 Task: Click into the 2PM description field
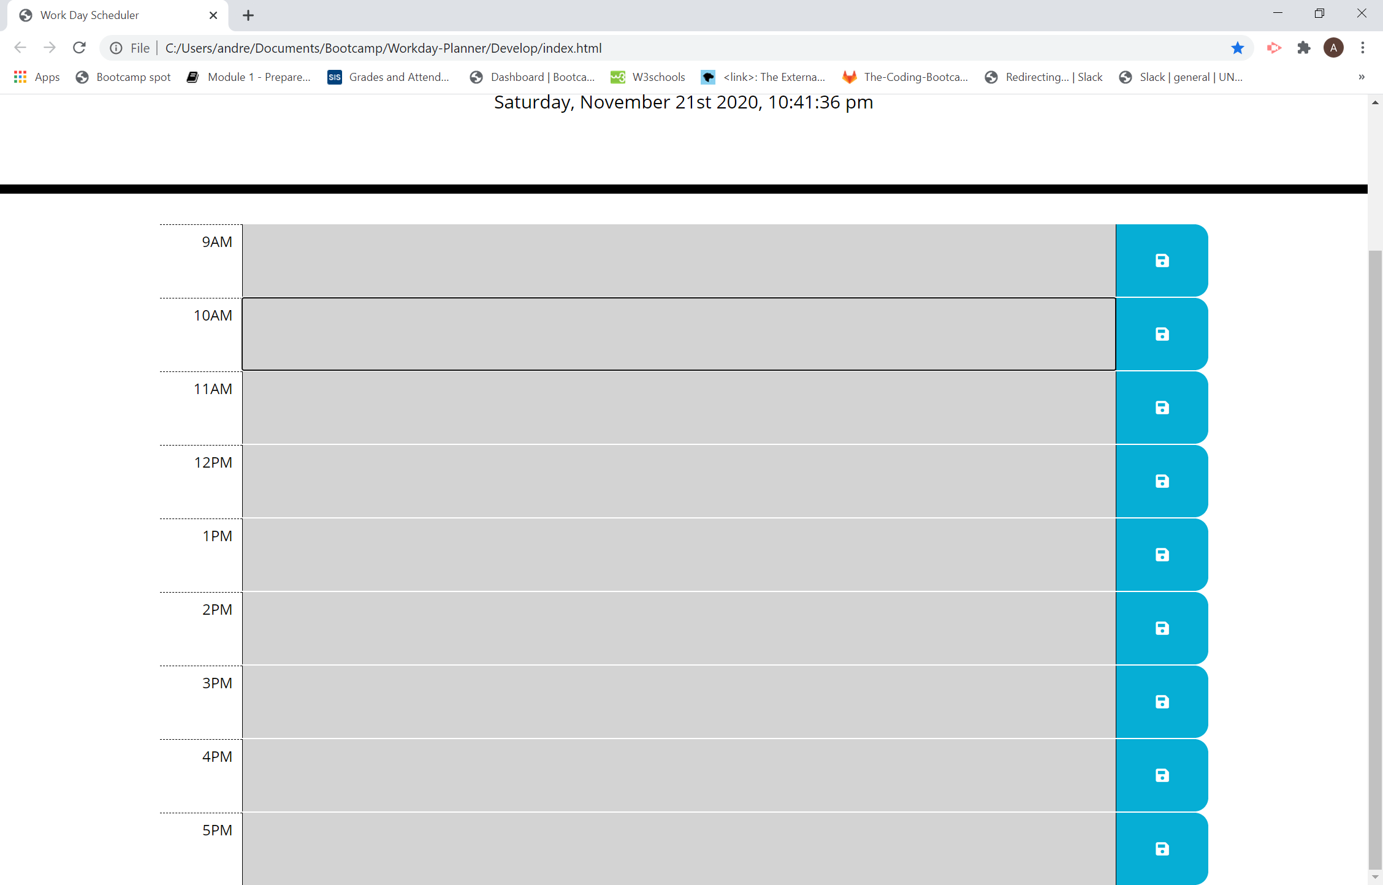point(679,628)
